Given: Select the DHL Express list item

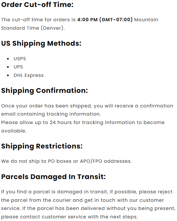Looking at the screenshot, I should pyautogui.click(x=29, y=75).
